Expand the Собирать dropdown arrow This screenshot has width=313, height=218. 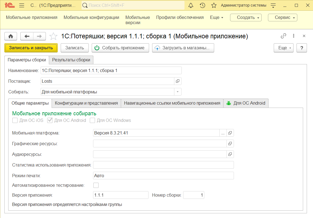177,92
